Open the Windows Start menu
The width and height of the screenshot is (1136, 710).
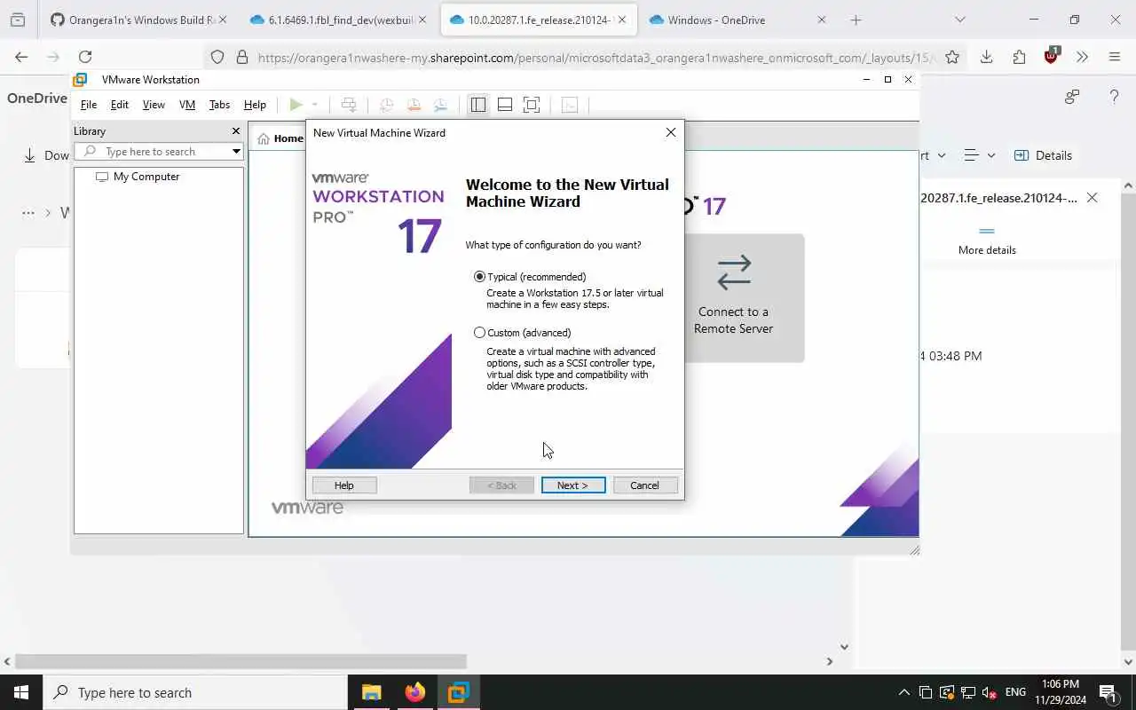[21, 692]
